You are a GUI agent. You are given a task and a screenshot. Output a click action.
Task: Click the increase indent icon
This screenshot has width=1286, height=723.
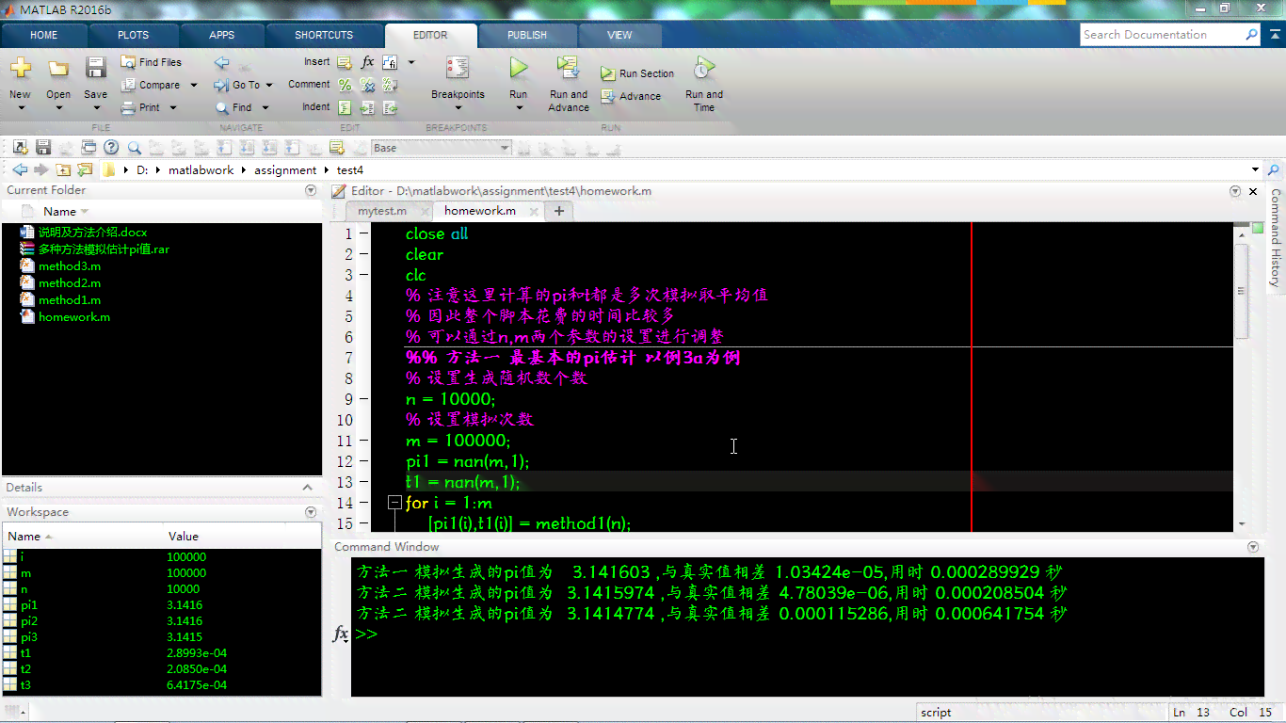[367, 107]
